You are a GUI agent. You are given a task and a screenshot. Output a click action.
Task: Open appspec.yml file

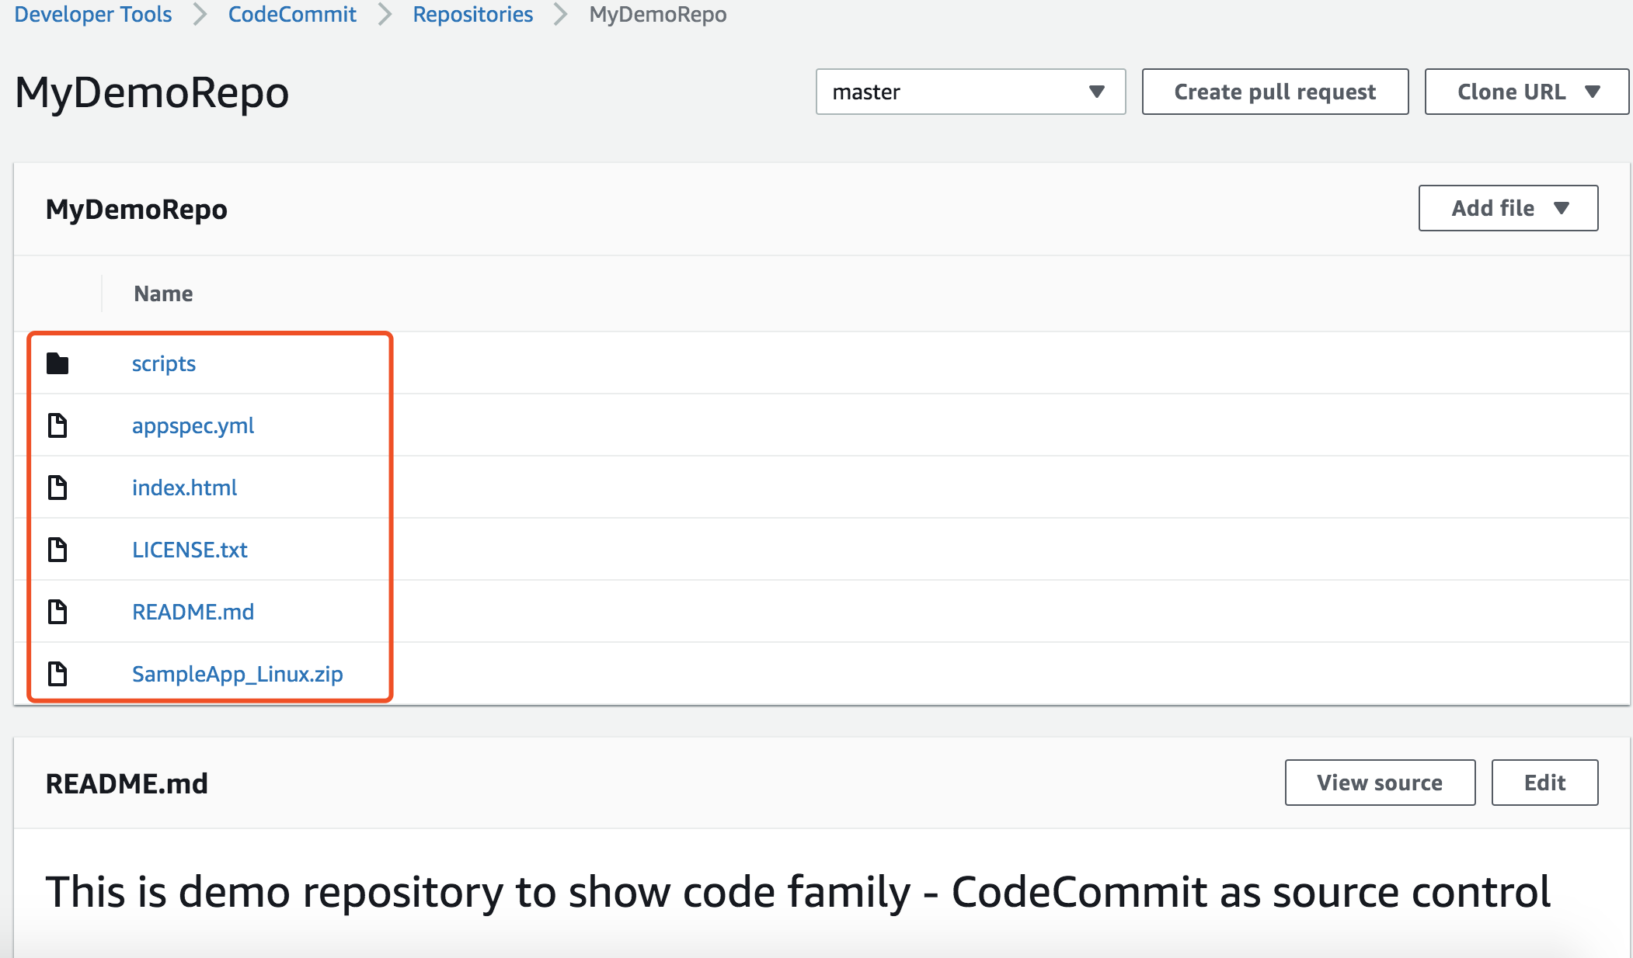[x=193, y=425]
